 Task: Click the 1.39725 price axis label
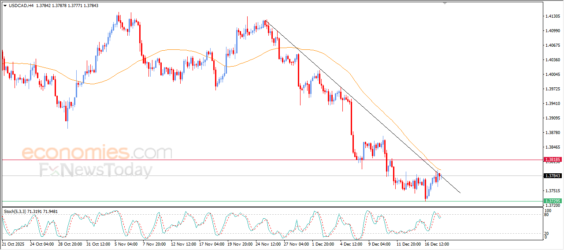pos(552,89)
